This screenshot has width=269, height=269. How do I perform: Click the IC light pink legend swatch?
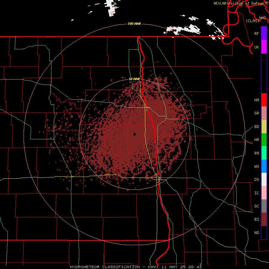click(x=264, y=193)
